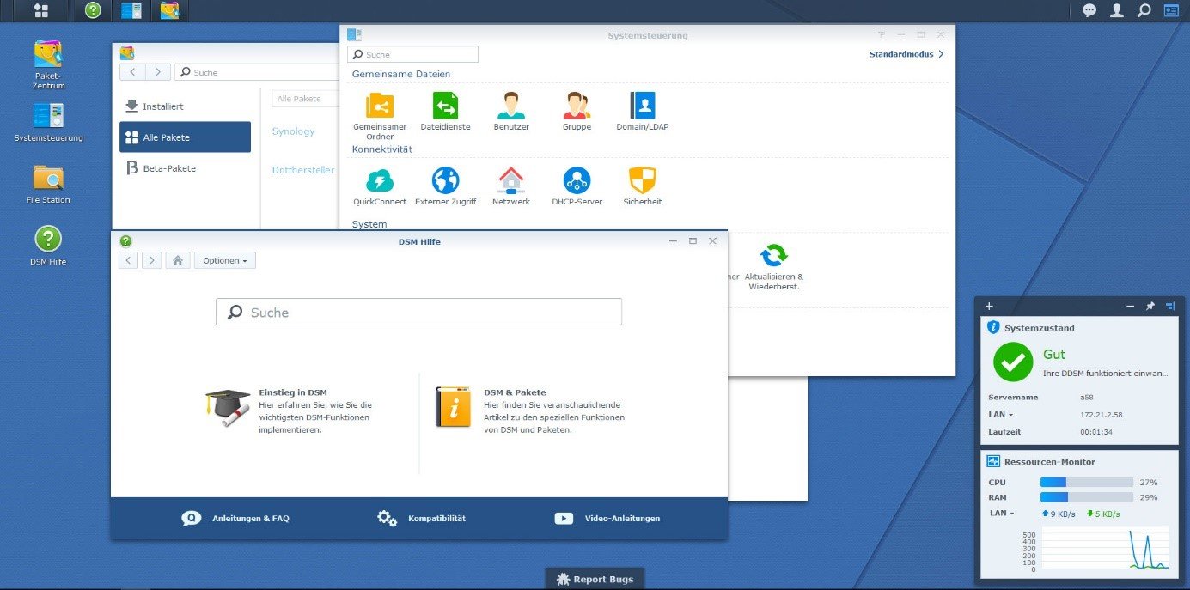Viewport: 1190px width, 590px height.
Task: Open widget panel settings toggle icon
Action: coord(1170,306)
